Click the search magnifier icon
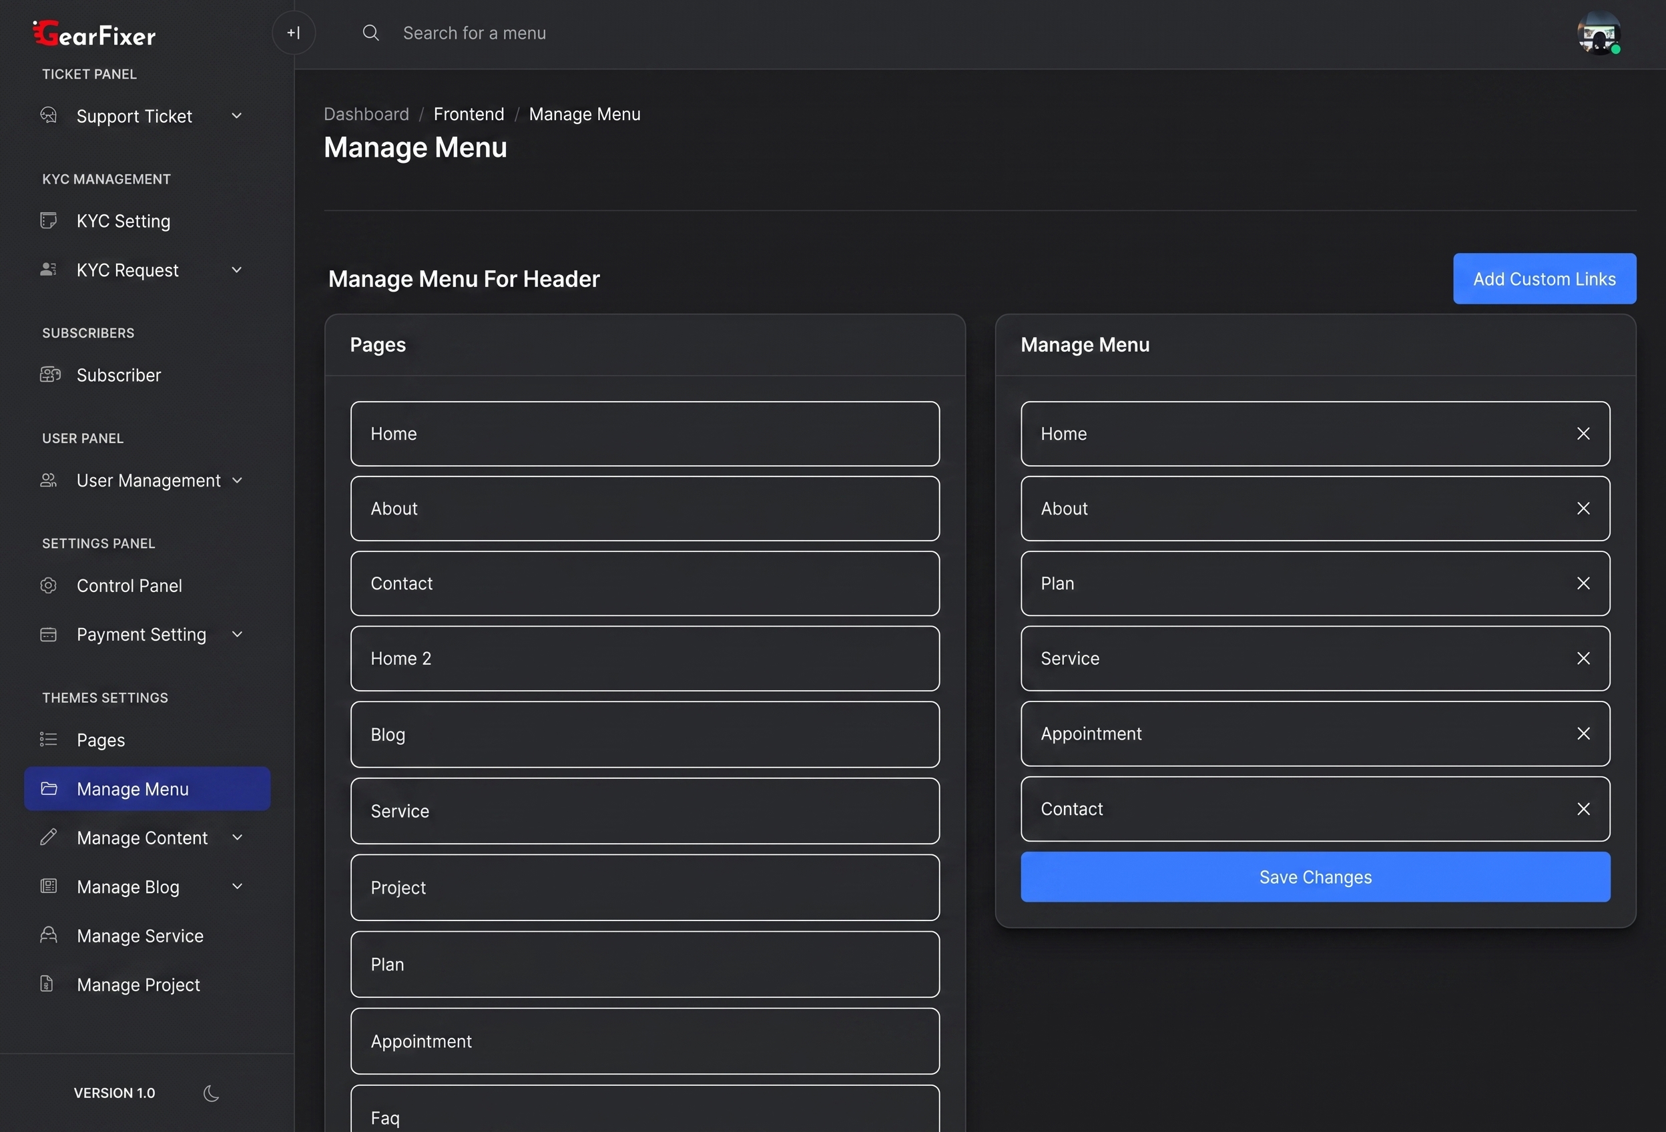Screen dimensions: 1666x1132 click(x=370, y=33)
